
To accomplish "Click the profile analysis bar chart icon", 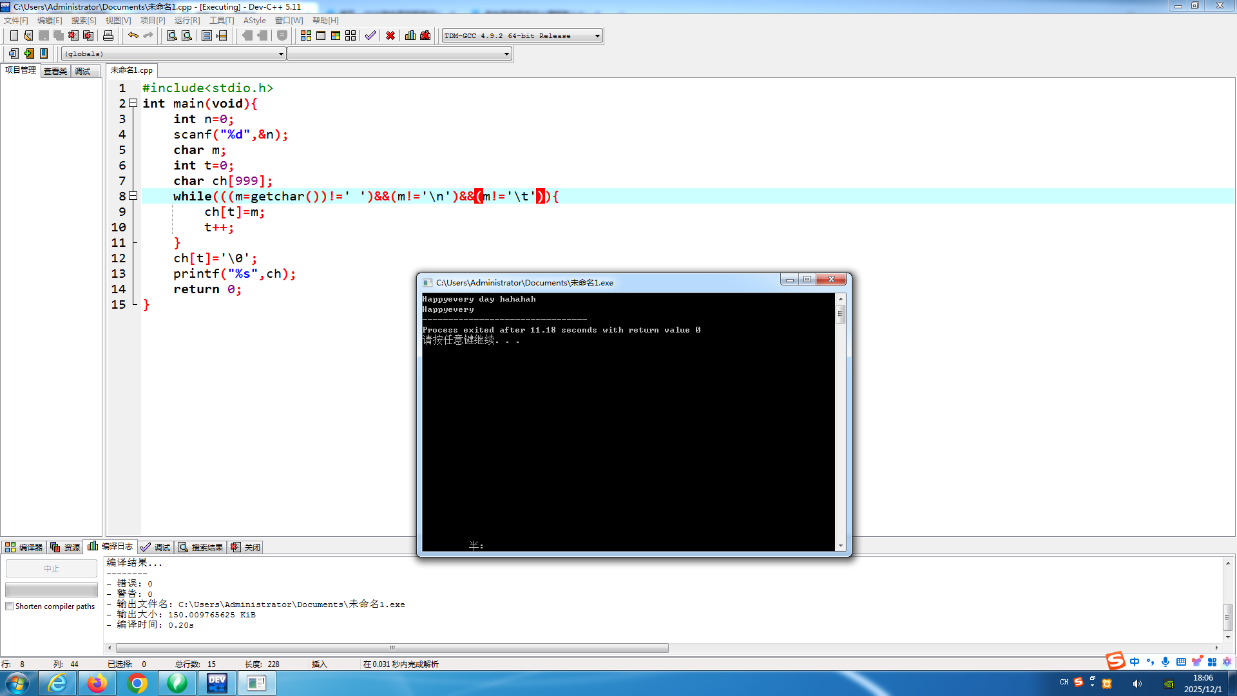I will click(x=410, y=35).
